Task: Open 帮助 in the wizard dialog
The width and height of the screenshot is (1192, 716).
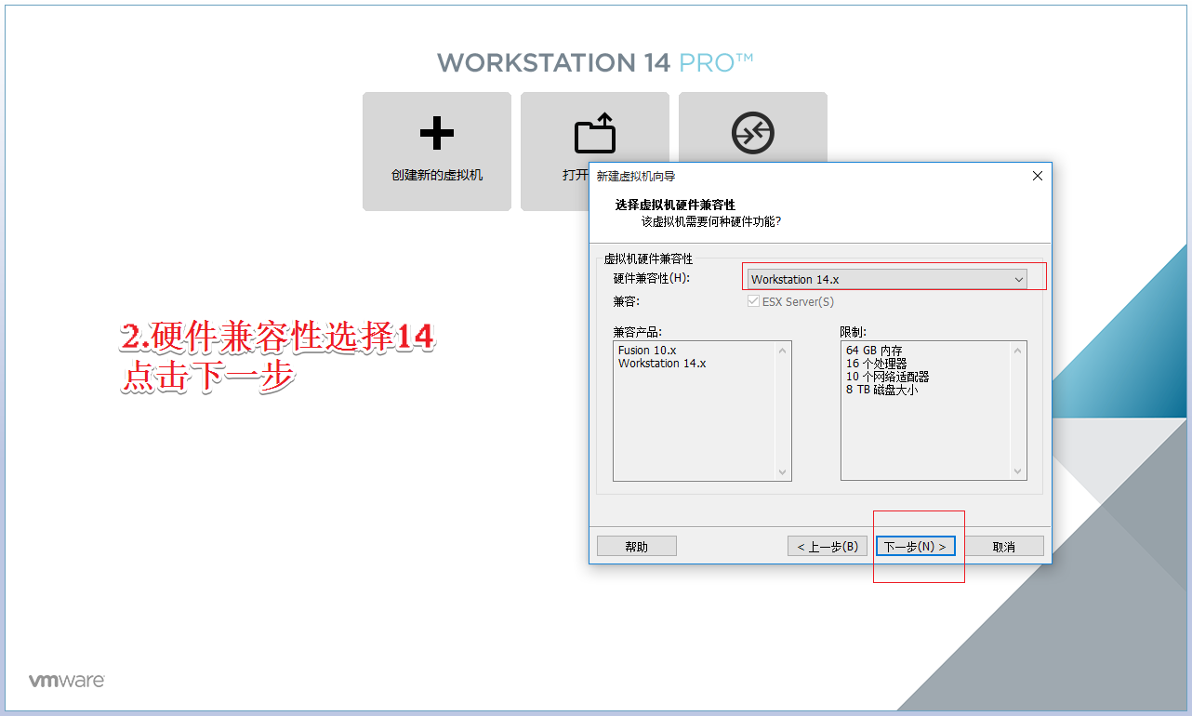Action: coord(637,547)
